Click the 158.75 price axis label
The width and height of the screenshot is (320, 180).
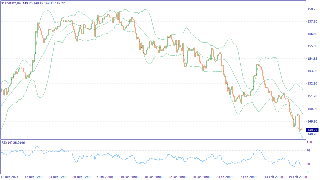[x=312, y=9]
